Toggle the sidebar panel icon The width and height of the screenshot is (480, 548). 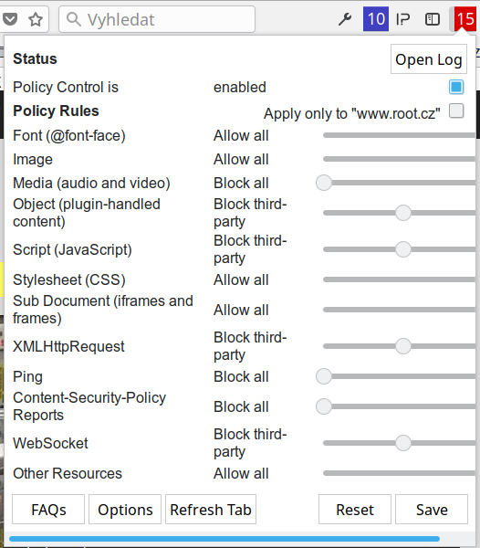[433, 19]
